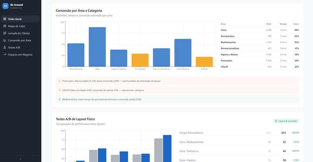Viewport: 313px width, 162px height.
Task: Click the Layout B vencedor badge
Action: 286,121
